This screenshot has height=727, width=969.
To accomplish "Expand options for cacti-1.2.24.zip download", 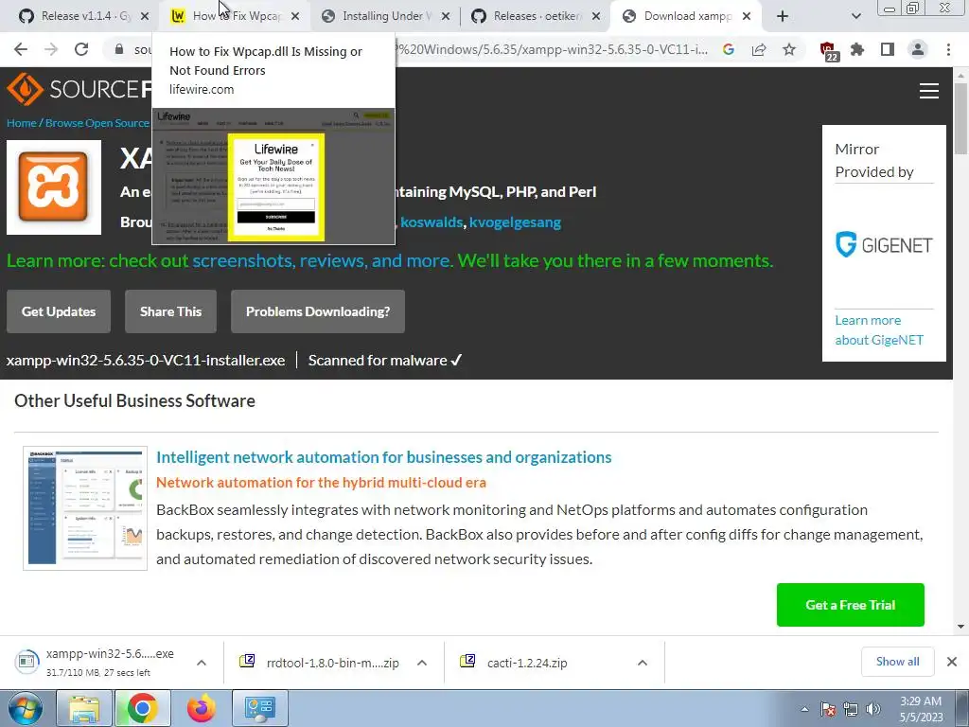I will pos(643,663).
